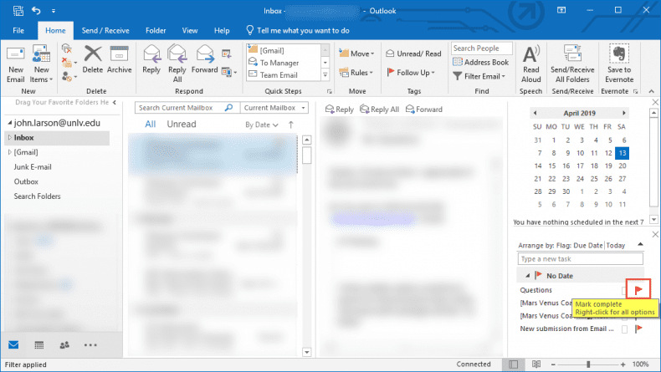Open the Address Book

click(481, 62)
